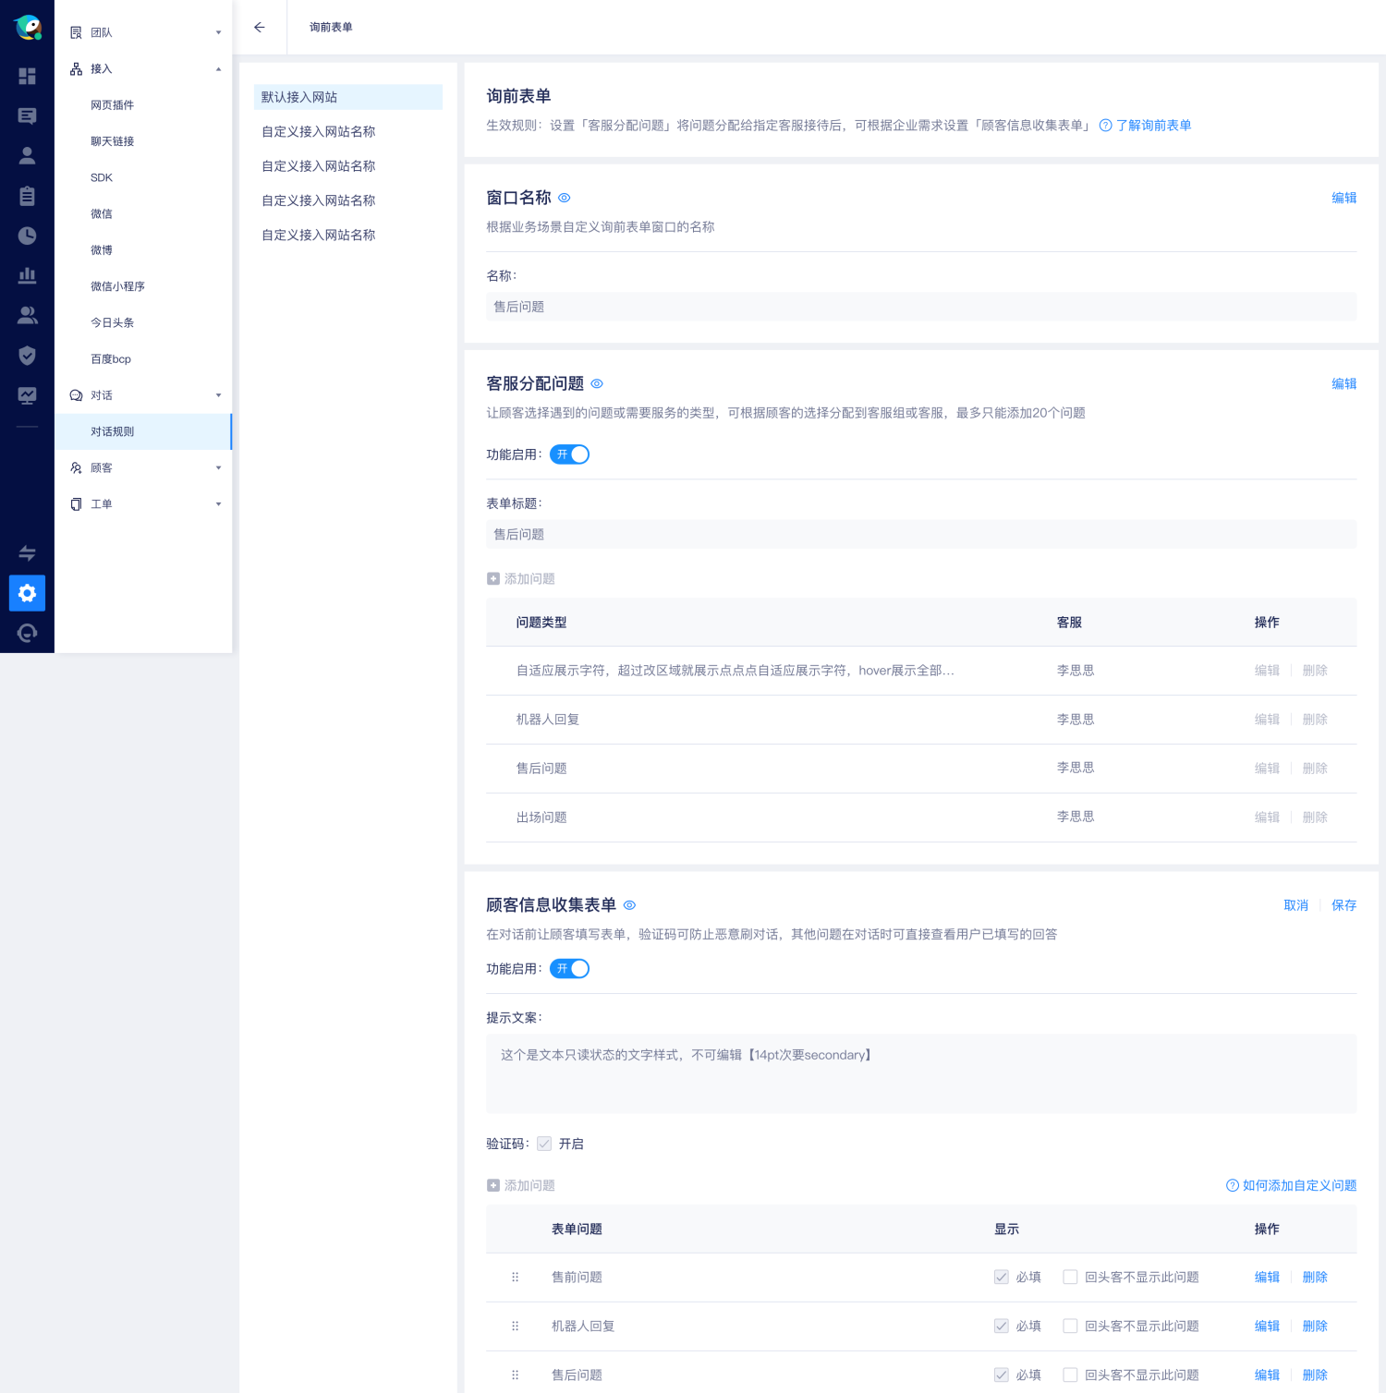
Task: Click the 表单标题 input field
Action: coord(921,535)
